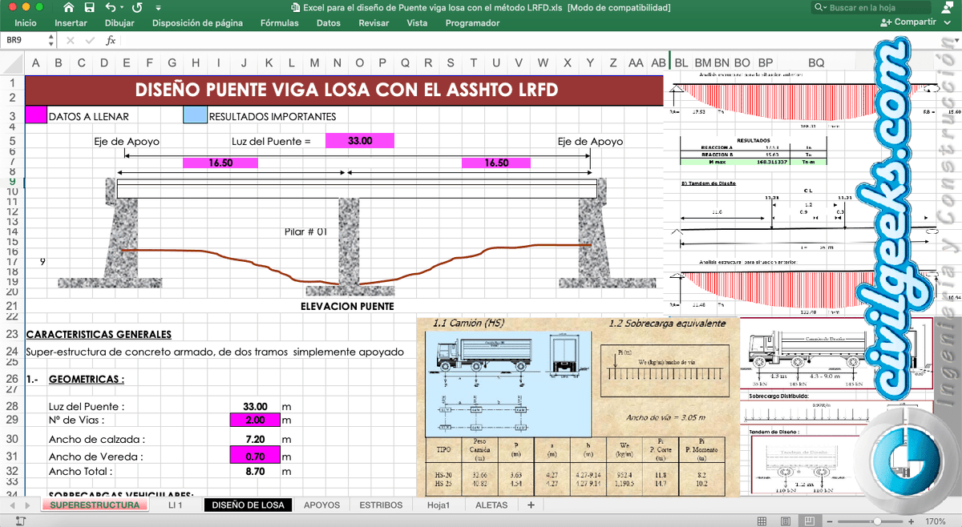Activate Page Break Preview view icon

coord(810,521)
